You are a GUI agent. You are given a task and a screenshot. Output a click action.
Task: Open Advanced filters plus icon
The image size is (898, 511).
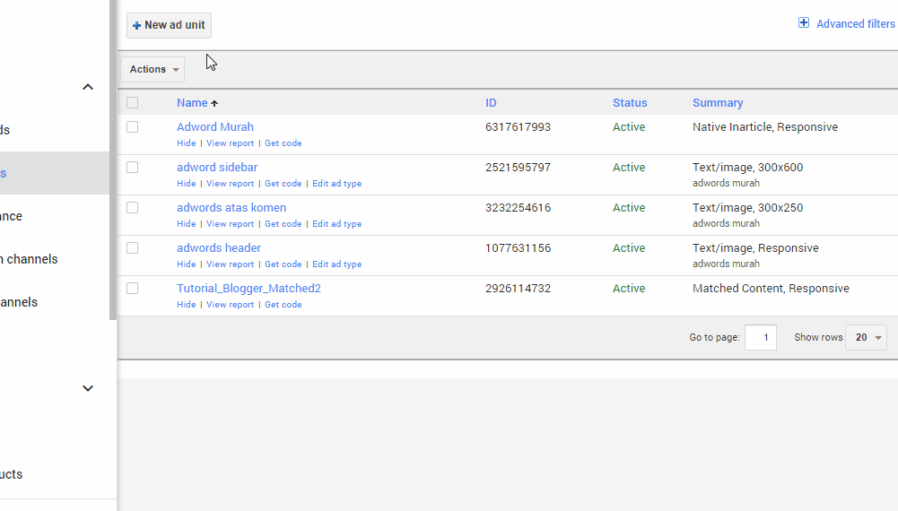pyautogui.click(x=804, y=23)
